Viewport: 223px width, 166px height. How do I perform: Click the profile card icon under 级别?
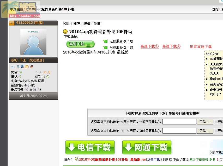point(13,67)
